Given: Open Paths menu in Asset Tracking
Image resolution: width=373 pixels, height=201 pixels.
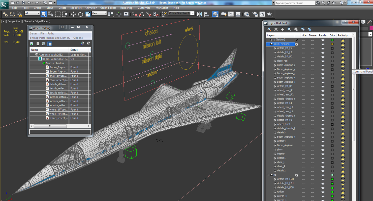Looking at the screenshot, I should click(x=51, y=33).
